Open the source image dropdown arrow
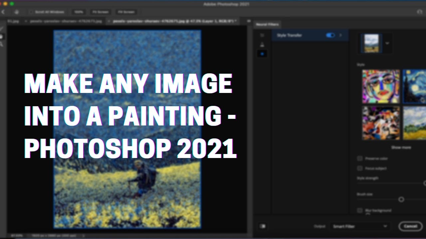Viewport: 426px width, 239px height. [x=387, y=43]
